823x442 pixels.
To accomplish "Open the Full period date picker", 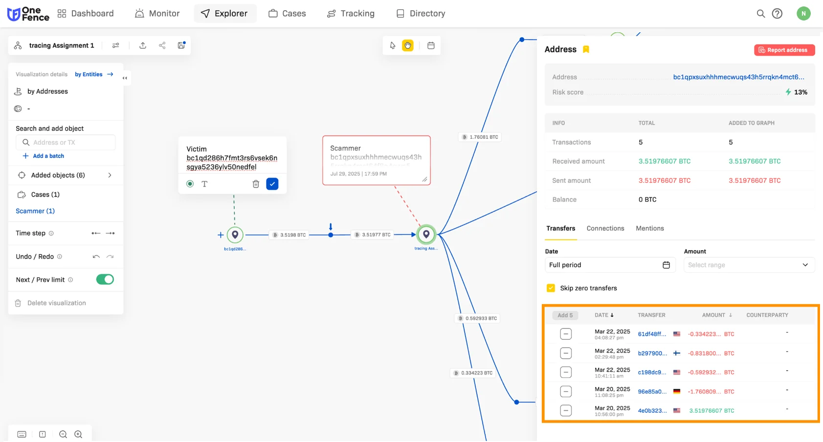I will [610, 265].
